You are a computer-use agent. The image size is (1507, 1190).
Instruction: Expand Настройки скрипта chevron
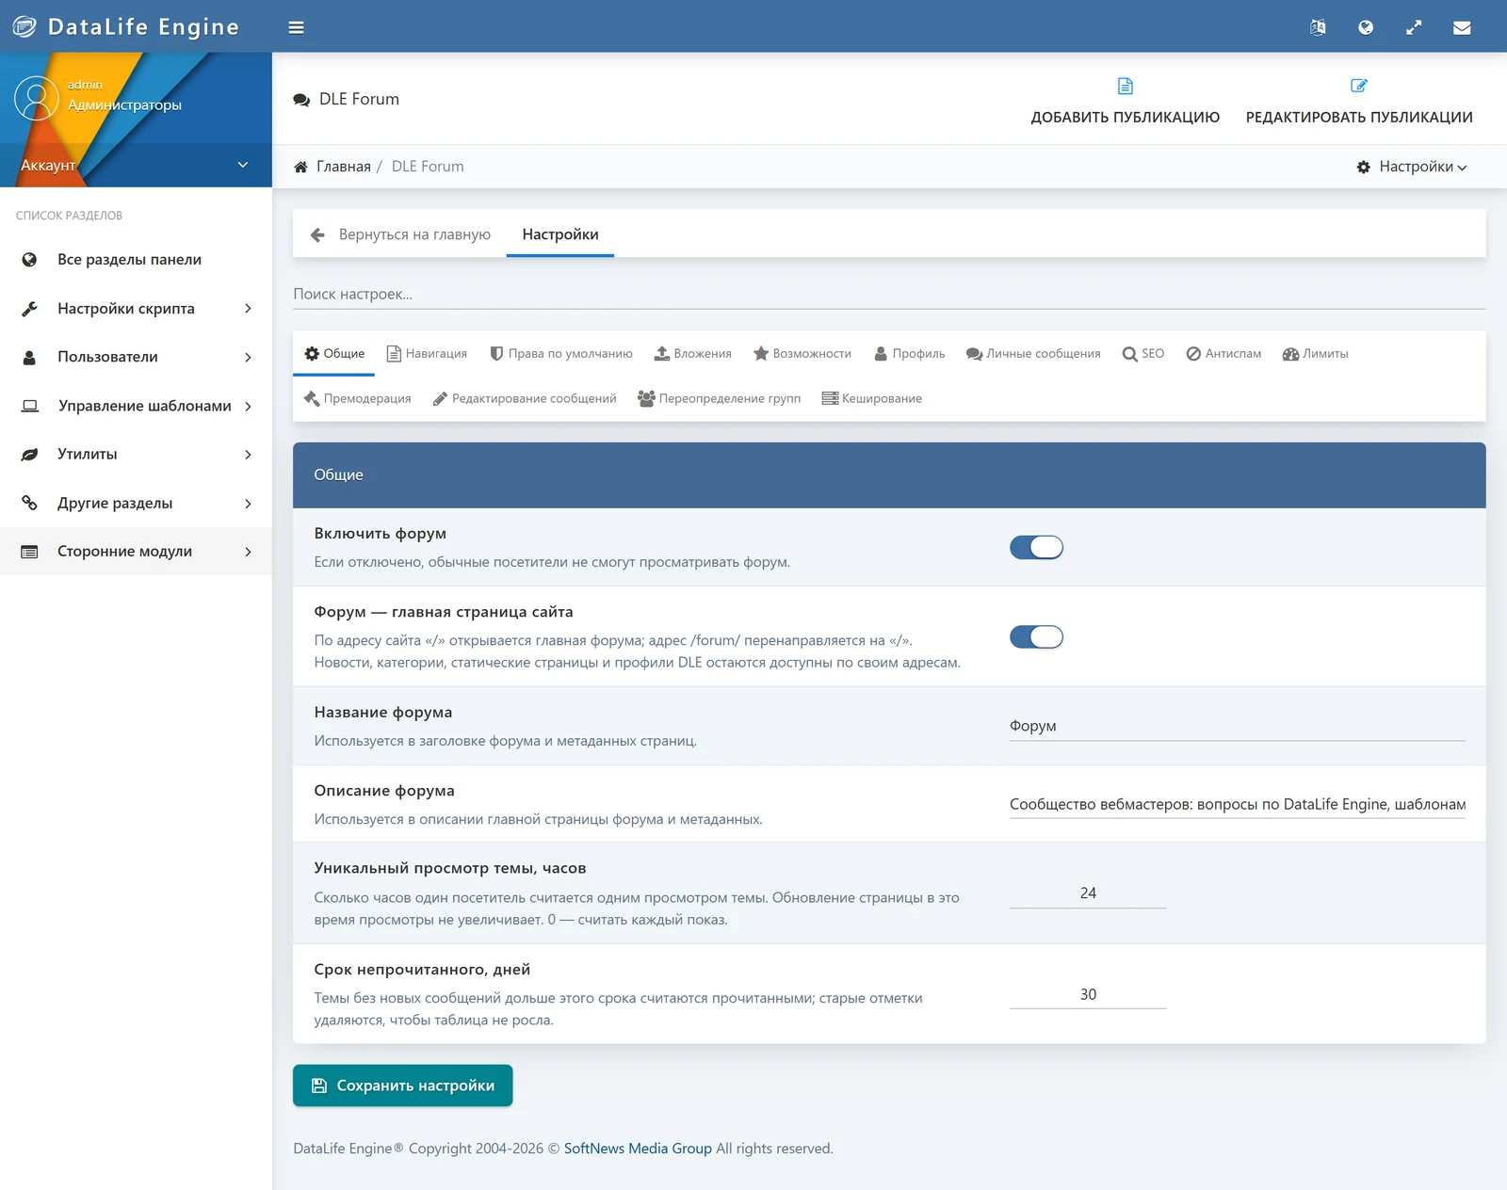coord(248,309)
